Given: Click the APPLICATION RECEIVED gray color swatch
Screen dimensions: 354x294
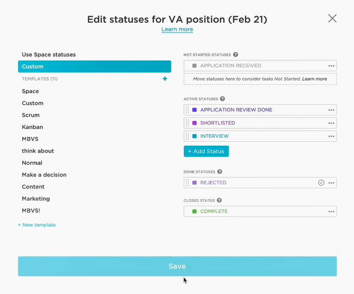Looking at the screenshot, I should coord(194,66).
